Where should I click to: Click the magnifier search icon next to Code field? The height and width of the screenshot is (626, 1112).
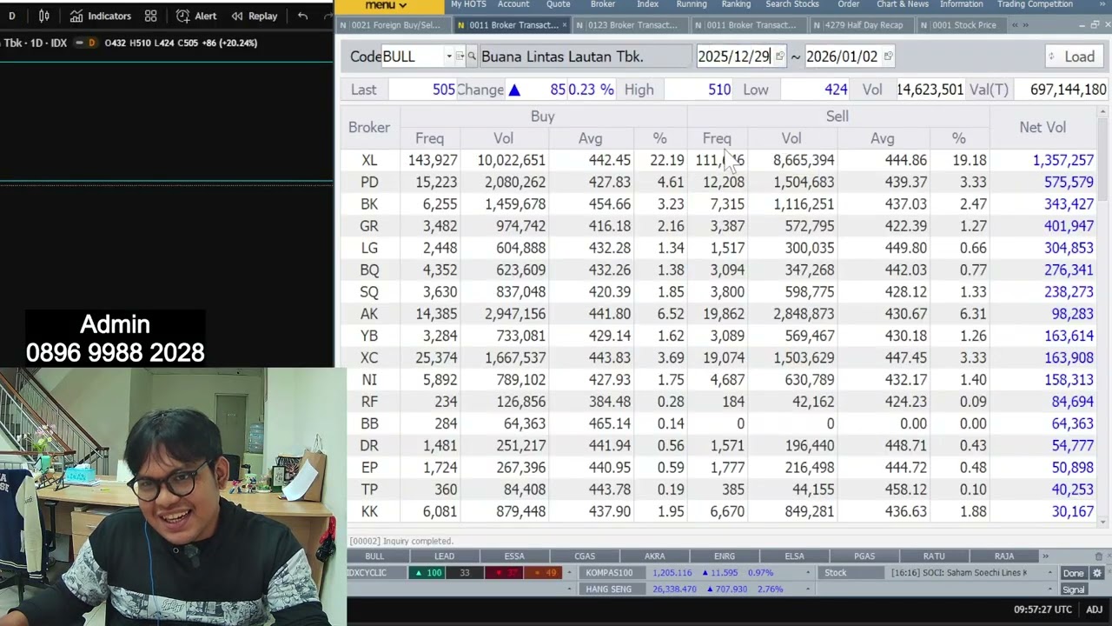pos(472,57)
